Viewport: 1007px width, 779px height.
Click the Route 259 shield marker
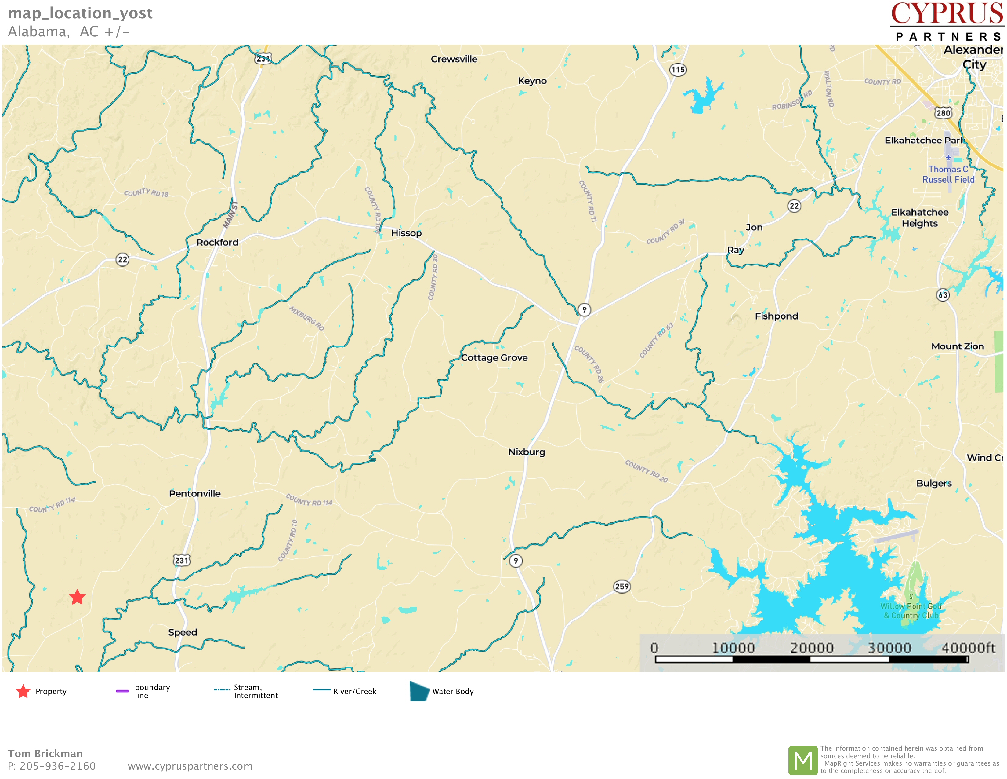[x=621, y=587]
